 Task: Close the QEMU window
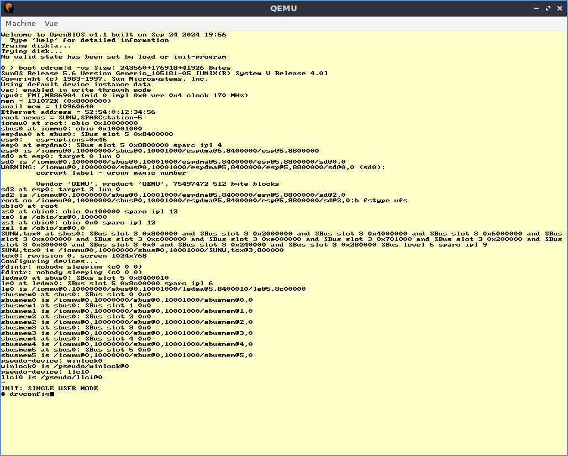[560, 8]
